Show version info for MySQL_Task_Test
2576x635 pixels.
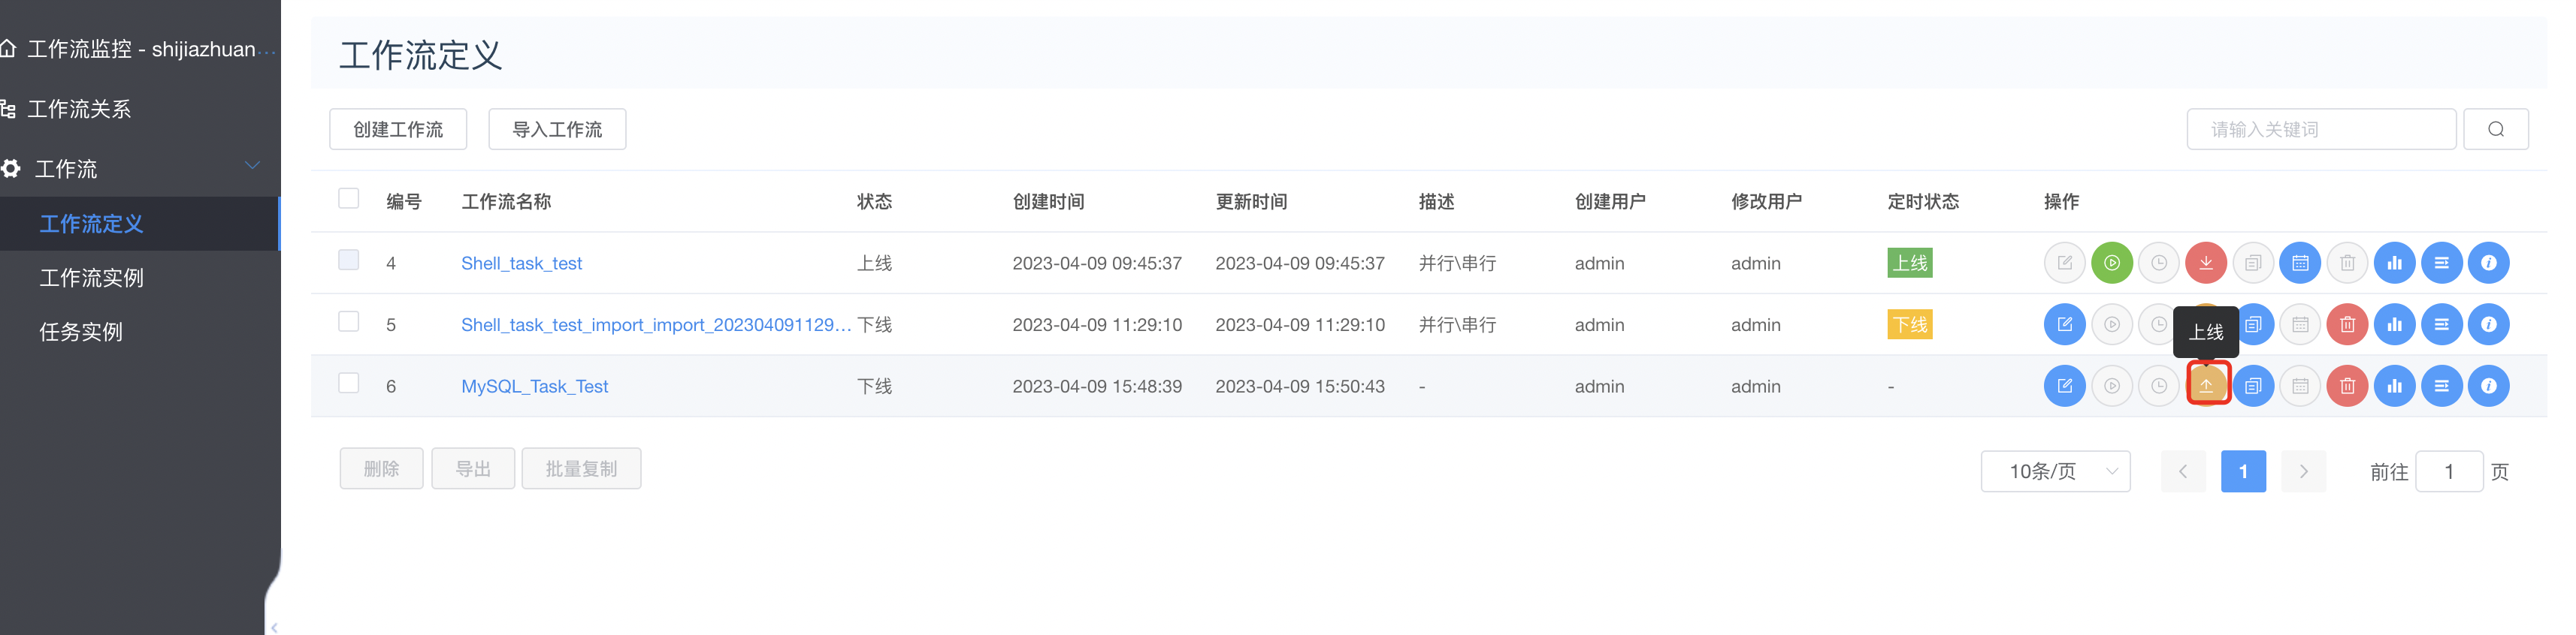tap(2488, 387)
